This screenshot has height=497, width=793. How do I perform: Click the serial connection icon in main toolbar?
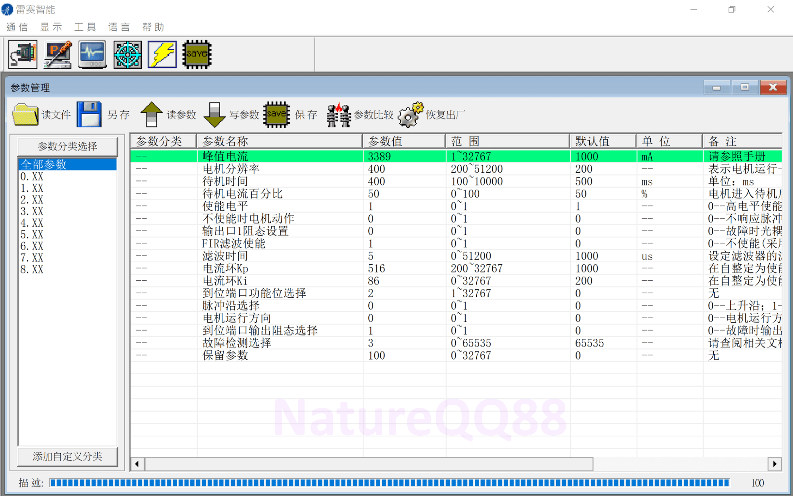click(23, 54)
